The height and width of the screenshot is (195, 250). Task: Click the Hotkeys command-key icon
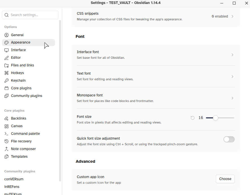click(x=6, y=73)
